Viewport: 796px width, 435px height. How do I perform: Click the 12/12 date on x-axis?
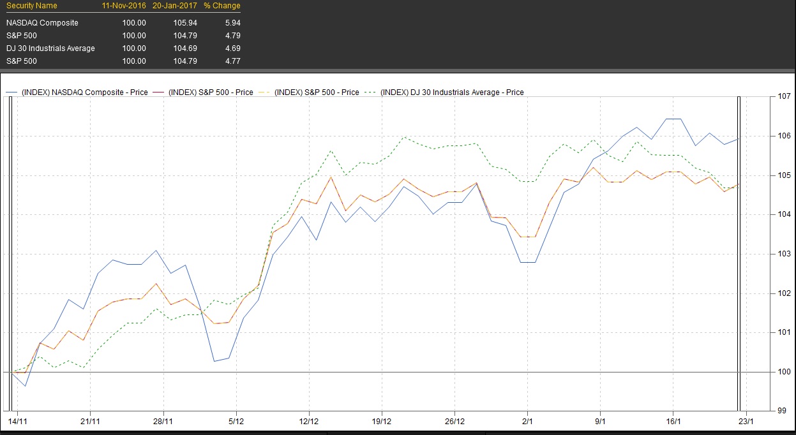(309, 422)
